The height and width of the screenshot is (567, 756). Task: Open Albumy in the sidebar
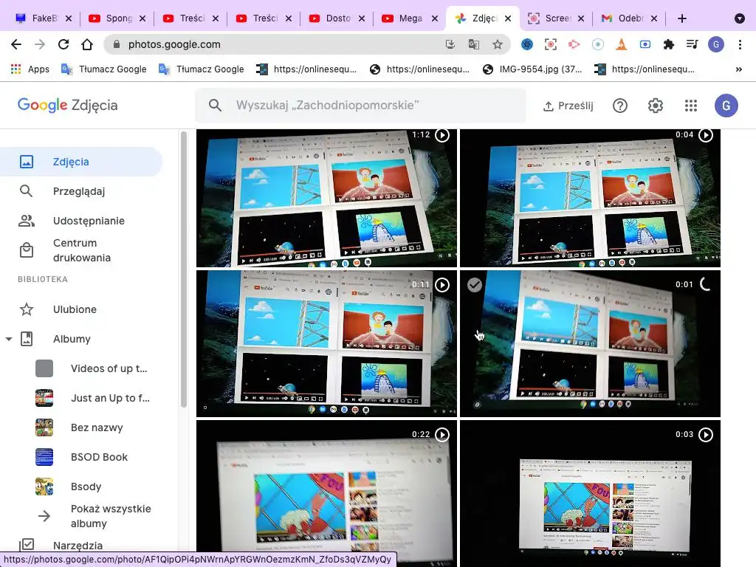[x=72, y=339]
